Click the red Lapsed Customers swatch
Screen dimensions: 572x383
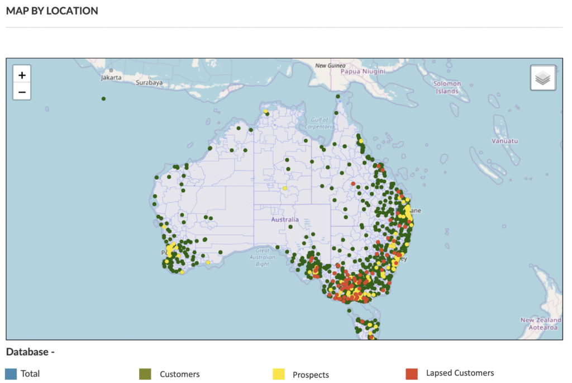tap(412, 374)
